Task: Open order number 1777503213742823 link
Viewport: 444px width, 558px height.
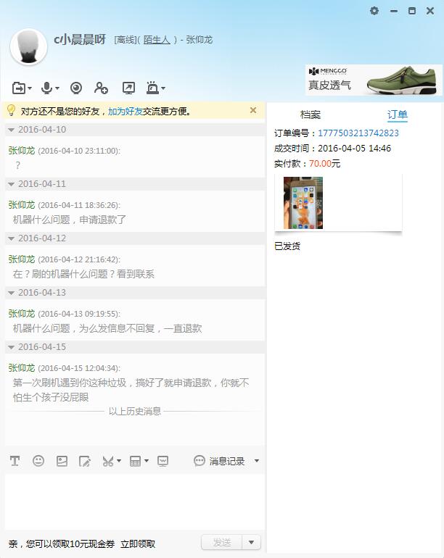Action: tap(358, 133)
